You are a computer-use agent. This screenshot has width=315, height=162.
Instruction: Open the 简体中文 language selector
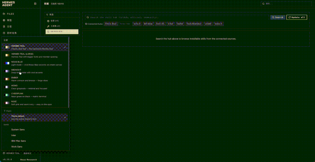[x=27, y=153]
